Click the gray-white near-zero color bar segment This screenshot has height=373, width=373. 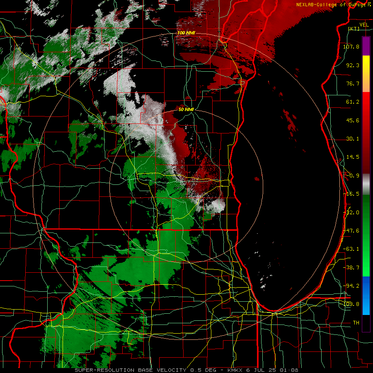366,184
